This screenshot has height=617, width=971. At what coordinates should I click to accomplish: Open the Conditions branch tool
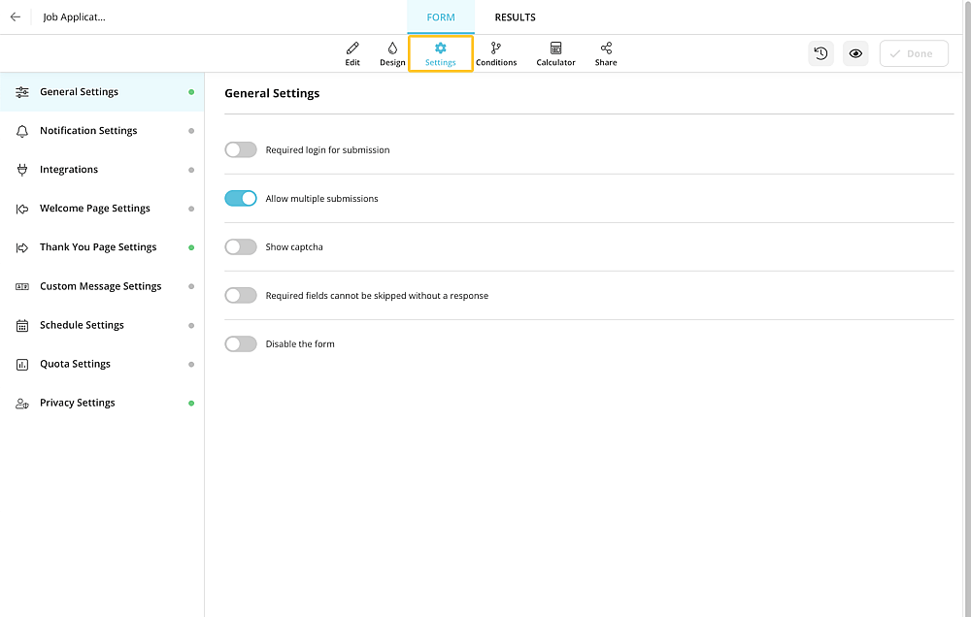[496, 53]
